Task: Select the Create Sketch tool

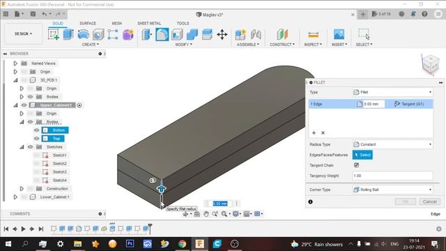Action: 53,34
